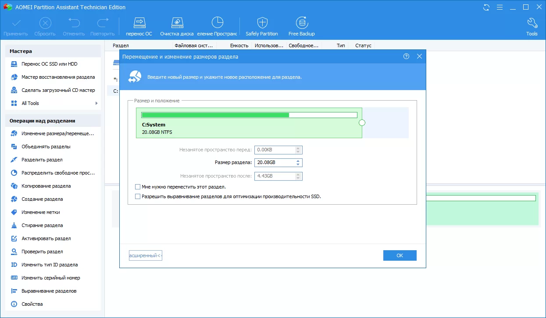Select Распределить свободное пространство operation
Screen dimensions: 546x318
tap(53, 173)
